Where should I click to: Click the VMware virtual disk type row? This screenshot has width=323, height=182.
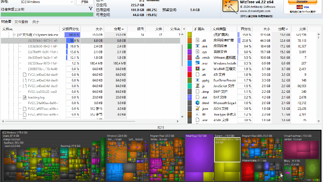click(252, 58)
